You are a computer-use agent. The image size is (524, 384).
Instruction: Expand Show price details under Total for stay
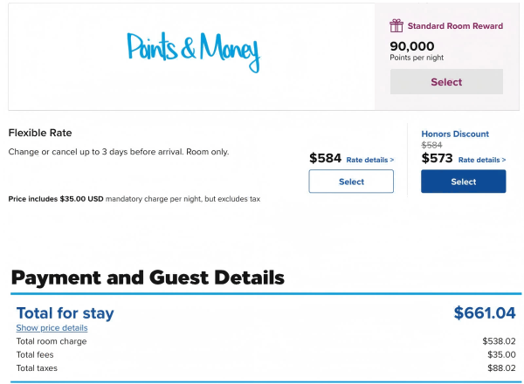pos(52,328)
